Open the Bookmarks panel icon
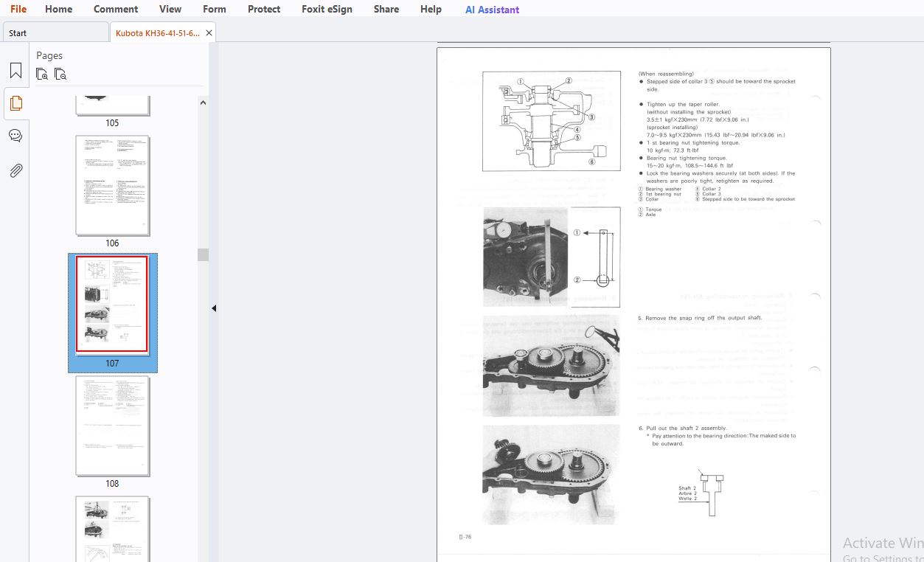The width and height of the screenshot is (924, 562). pyautogui.click(x=15, y=71)
